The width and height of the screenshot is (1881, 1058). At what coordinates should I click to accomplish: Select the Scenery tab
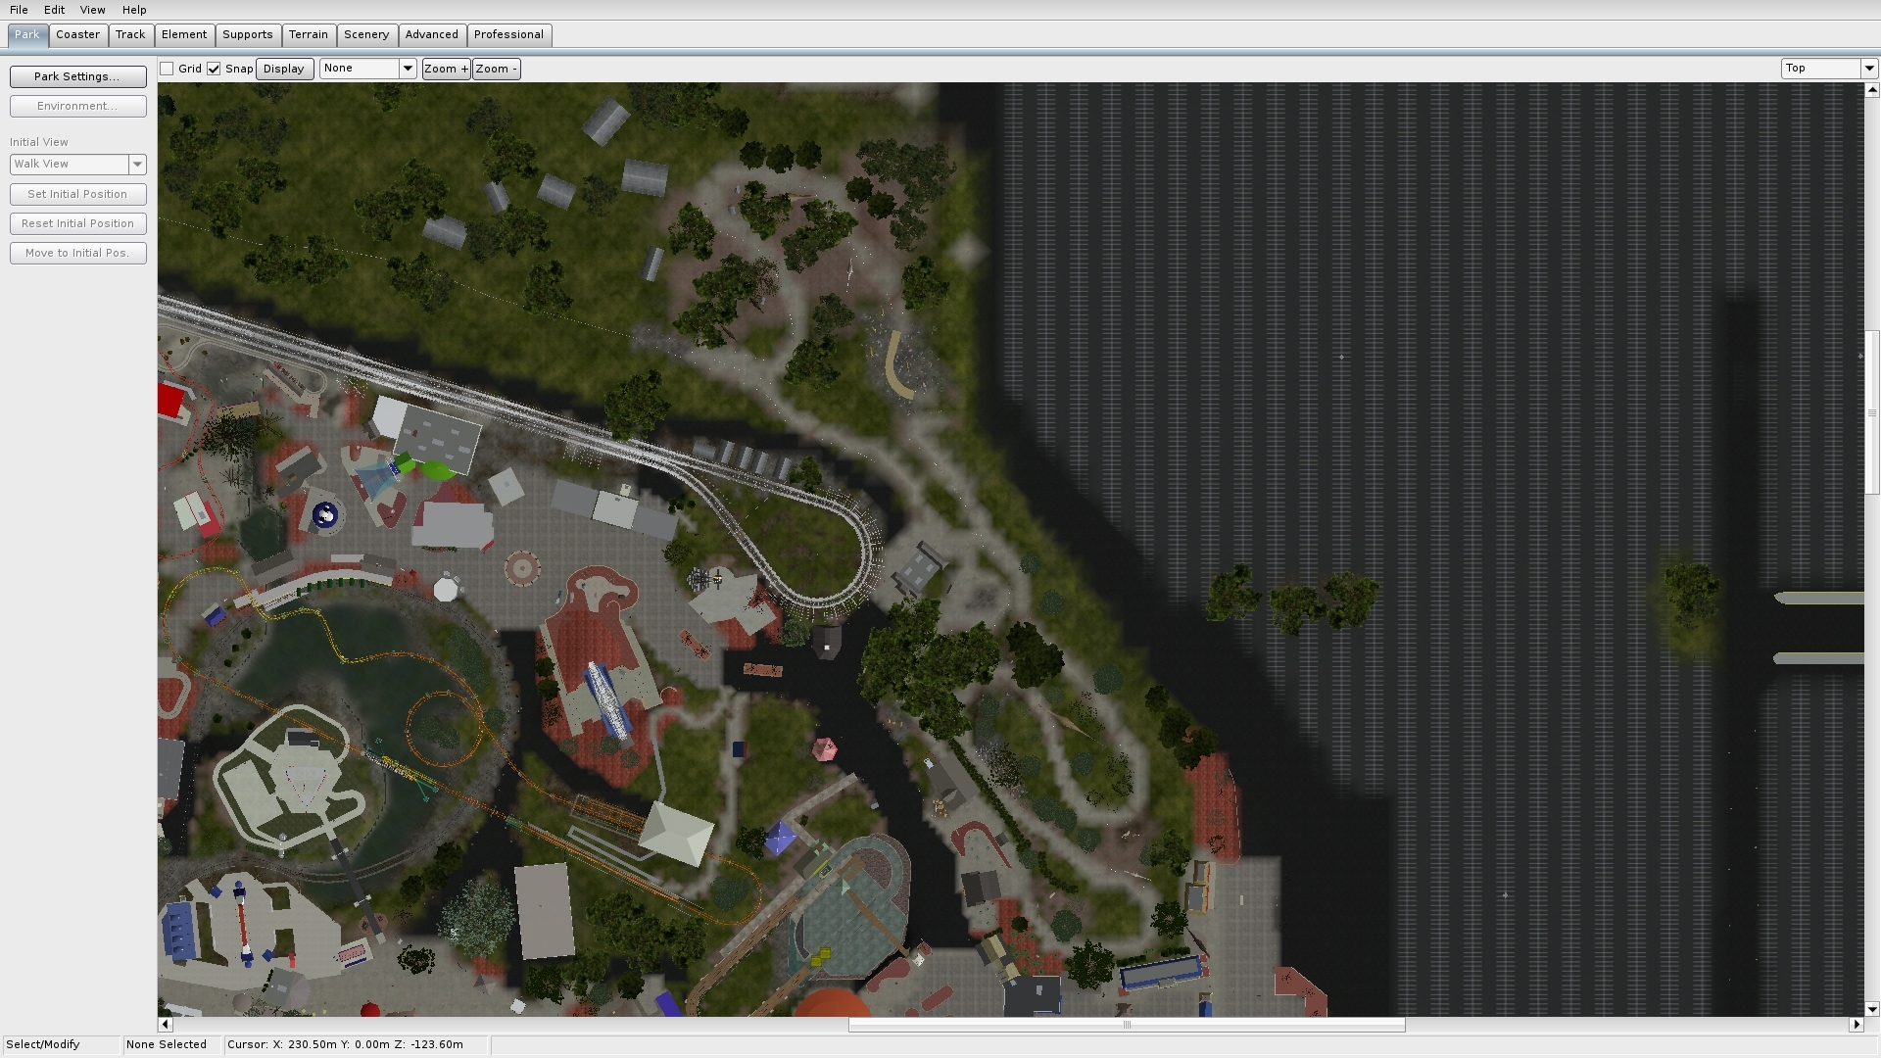[365, 34]
